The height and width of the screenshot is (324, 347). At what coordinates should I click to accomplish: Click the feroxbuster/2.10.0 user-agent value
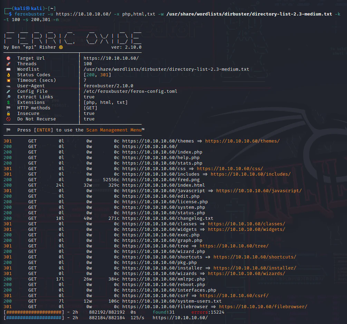(108, 86)
